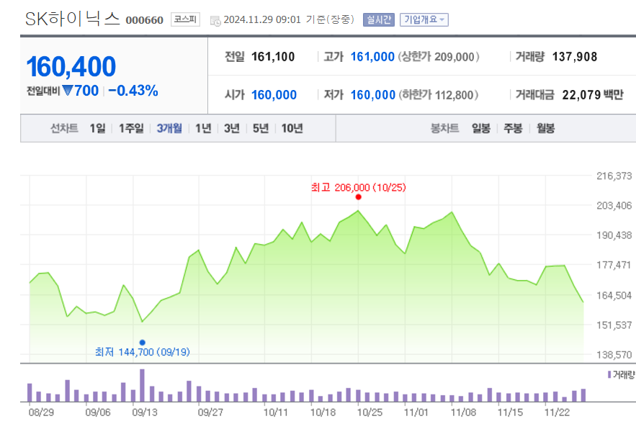Click the SK하이닉스 stock name heading
The image size is (636, 429).
73,19
